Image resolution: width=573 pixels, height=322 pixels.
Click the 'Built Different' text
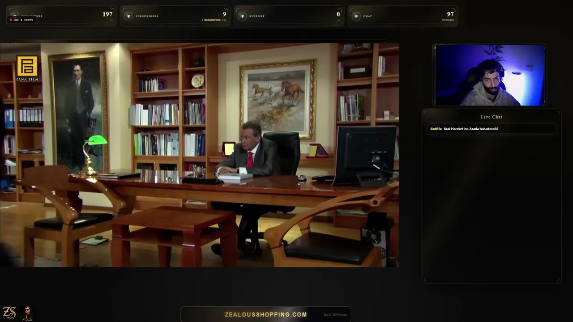335,315
